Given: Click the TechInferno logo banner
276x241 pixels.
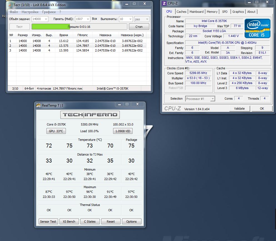Looking at the screenshot, I should (x=90, y=115).
